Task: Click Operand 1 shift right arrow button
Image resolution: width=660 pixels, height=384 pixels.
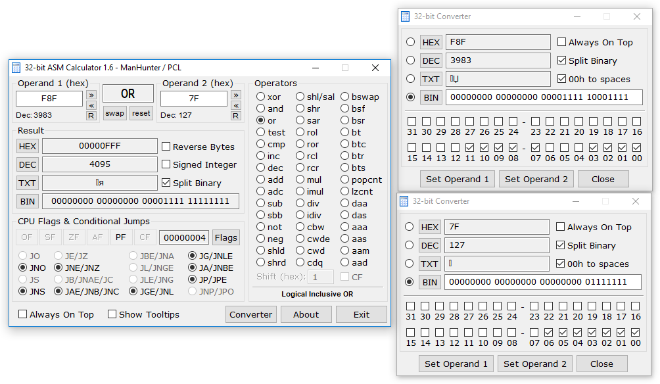Action: tap(91, 95)
